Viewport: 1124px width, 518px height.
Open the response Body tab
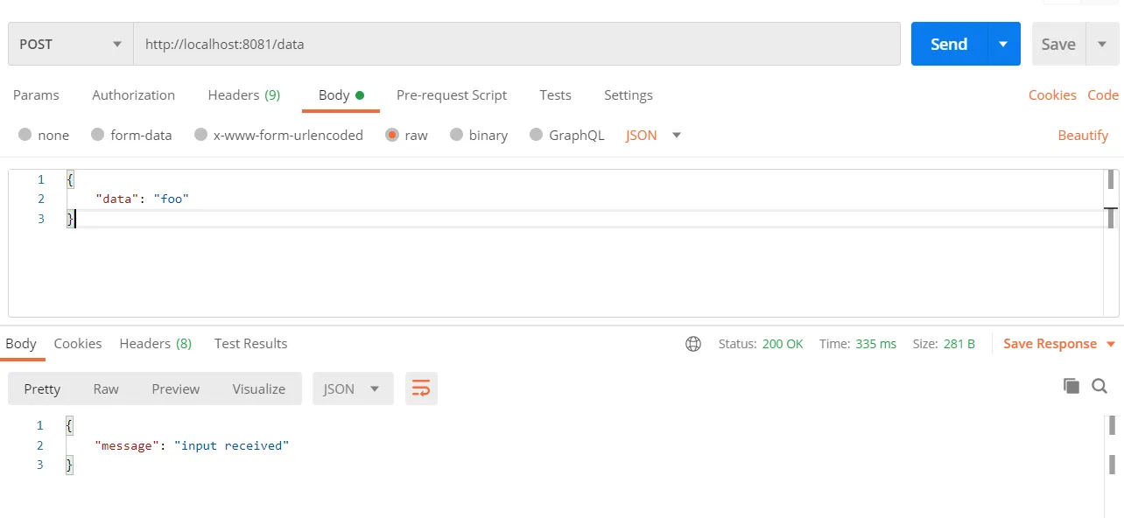click(21, 343)
